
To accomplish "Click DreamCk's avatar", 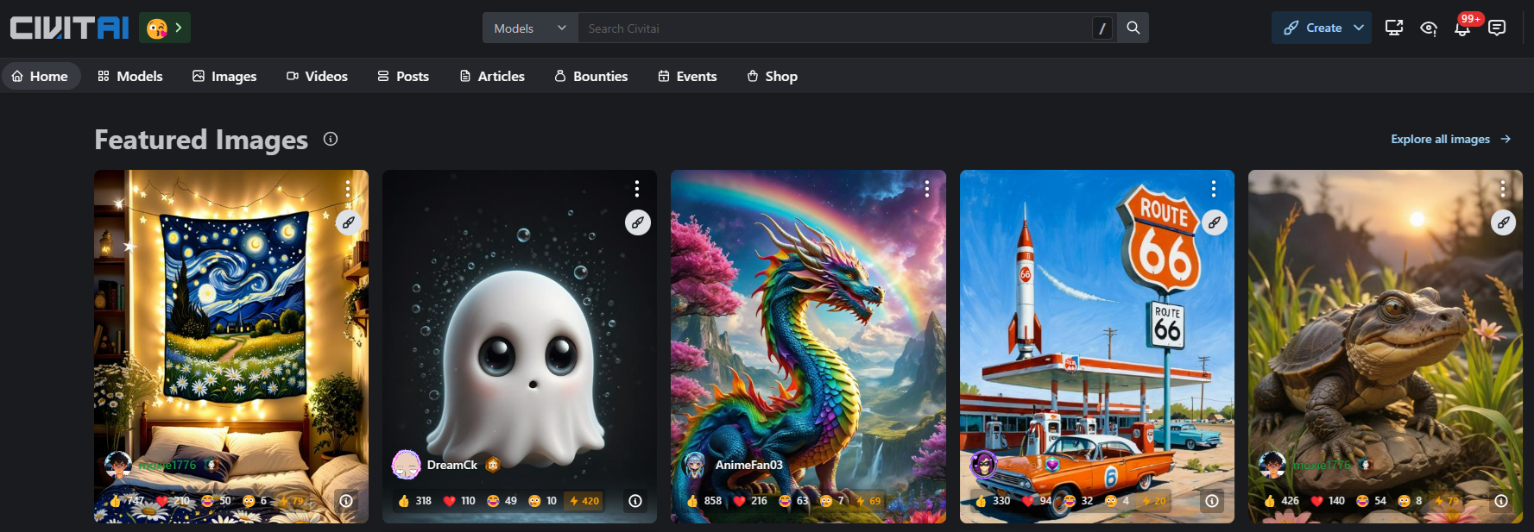I will [406, 465].
